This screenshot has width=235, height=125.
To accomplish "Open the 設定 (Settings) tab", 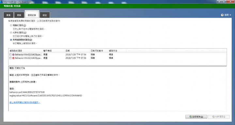I will [x=45, y=15].
